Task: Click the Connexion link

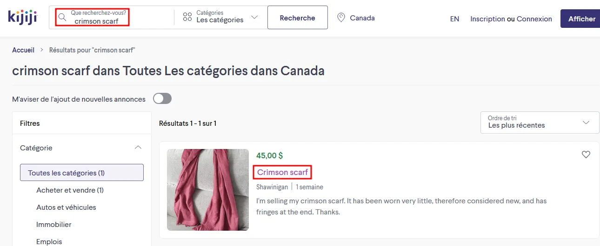Action: coord(534,19)
